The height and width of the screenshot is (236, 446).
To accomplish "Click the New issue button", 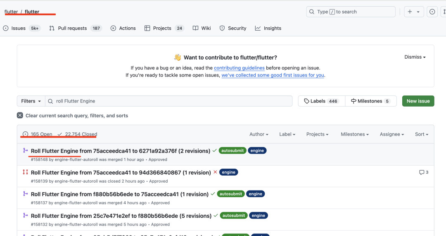I will (x=418, y=101).
